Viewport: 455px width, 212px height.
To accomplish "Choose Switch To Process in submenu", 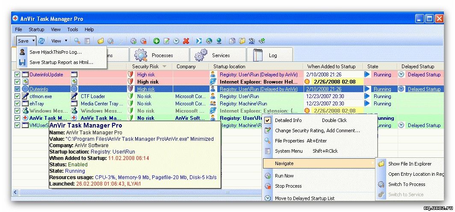I will pos(410,184).
